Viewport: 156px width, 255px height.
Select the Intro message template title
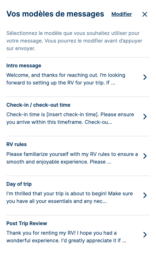tap(24, 65)
